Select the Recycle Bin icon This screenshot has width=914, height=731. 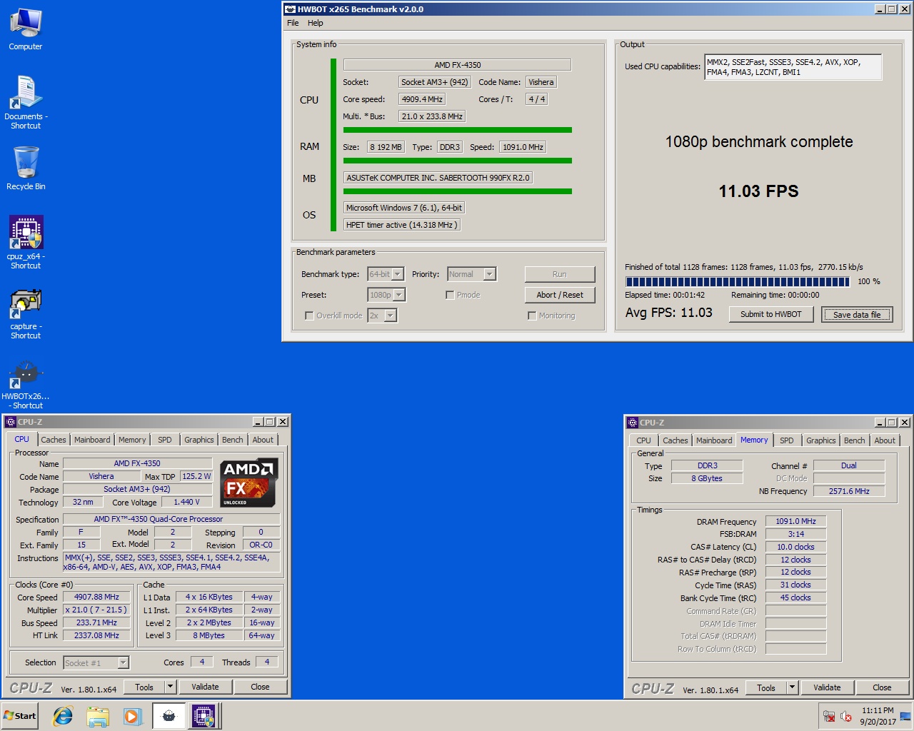(x=26, y=168)
